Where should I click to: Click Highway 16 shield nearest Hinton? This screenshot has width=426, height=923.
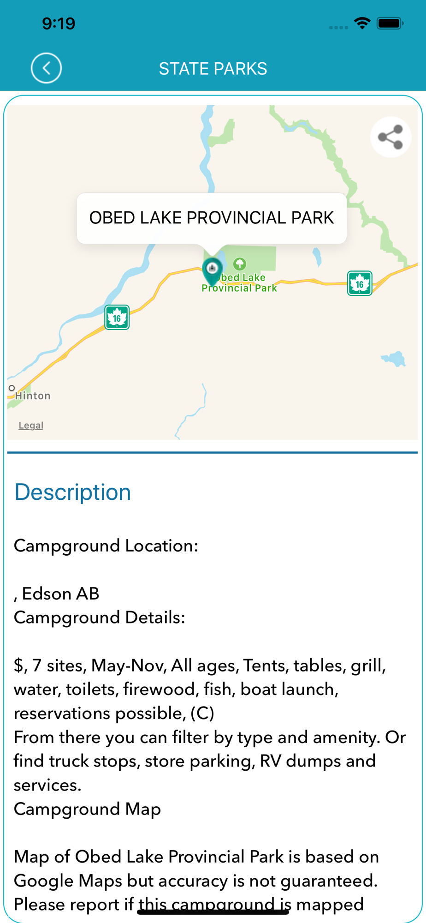117,318
